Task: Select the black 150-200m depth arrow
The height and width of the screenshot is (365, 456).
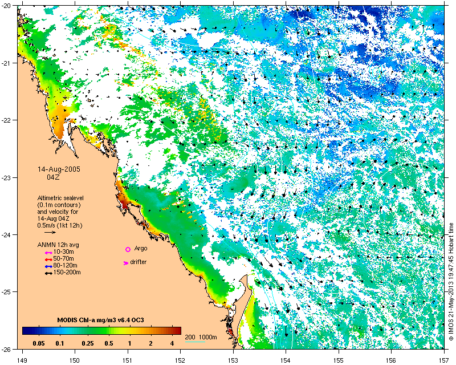Action: click(x=48, y=273)
